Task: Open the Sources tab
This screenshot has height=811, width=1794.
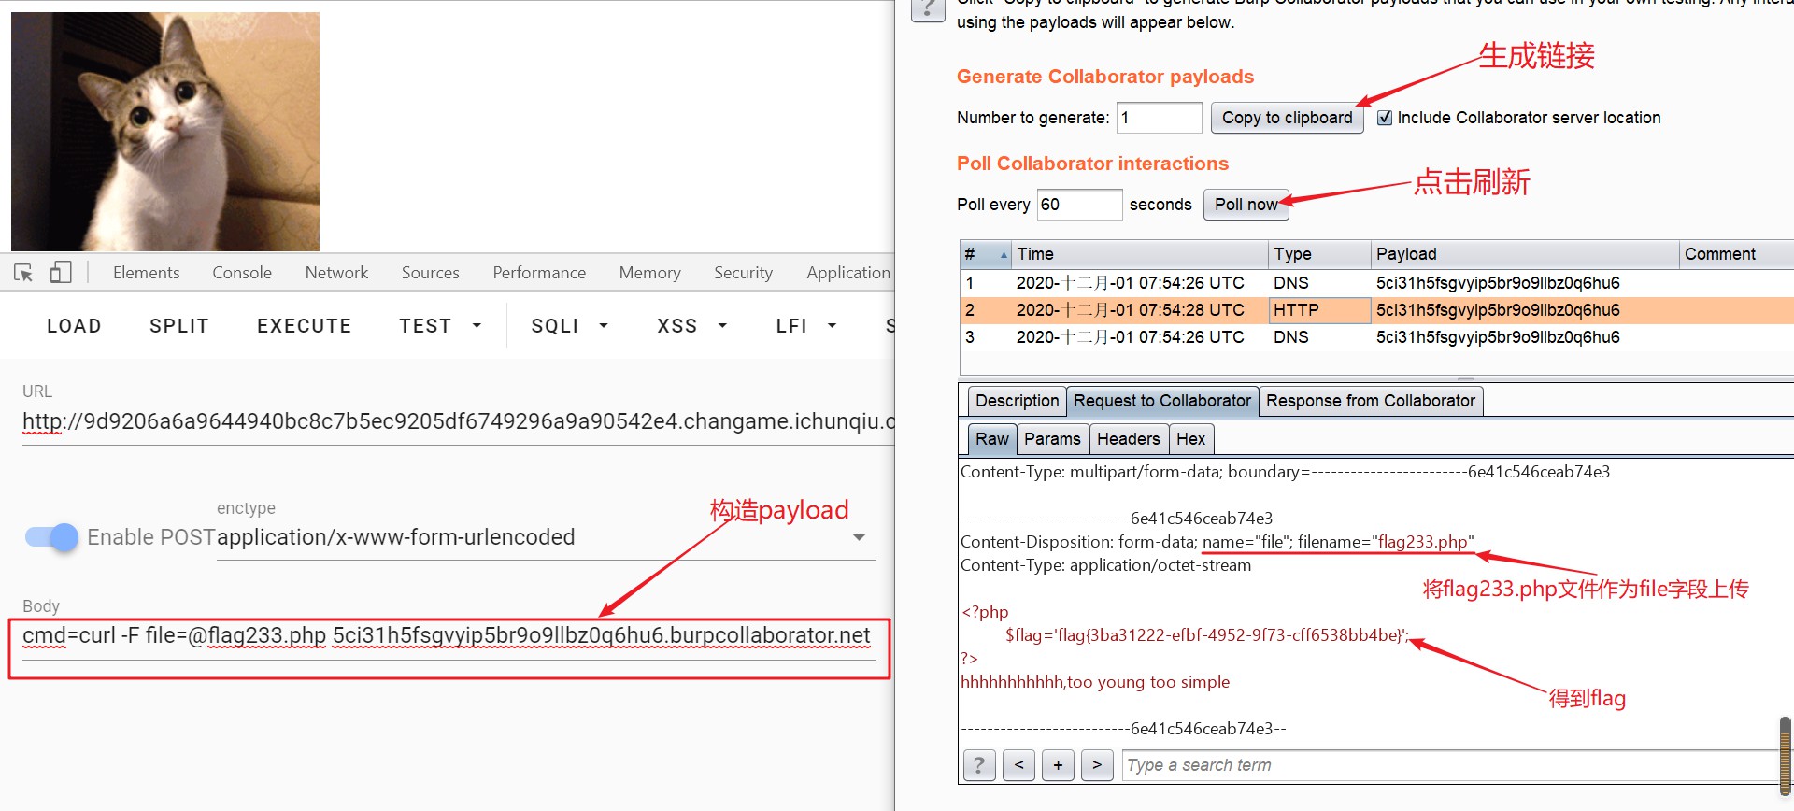Action: click(431, 273)
